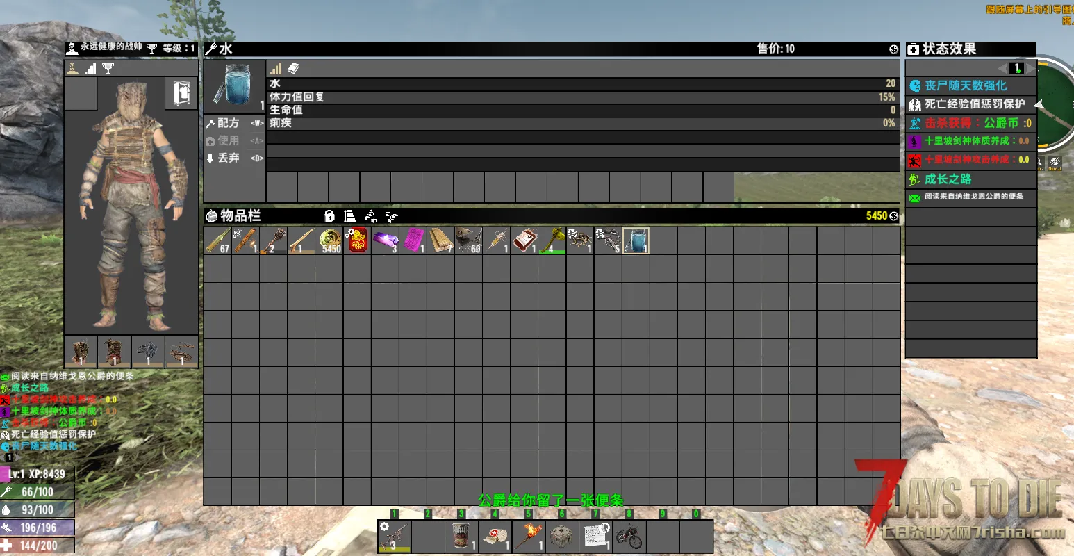The image size is (1074, 556).
Task: Select the bicycle in toolbelt slot 8
Action: click(629, 537)
